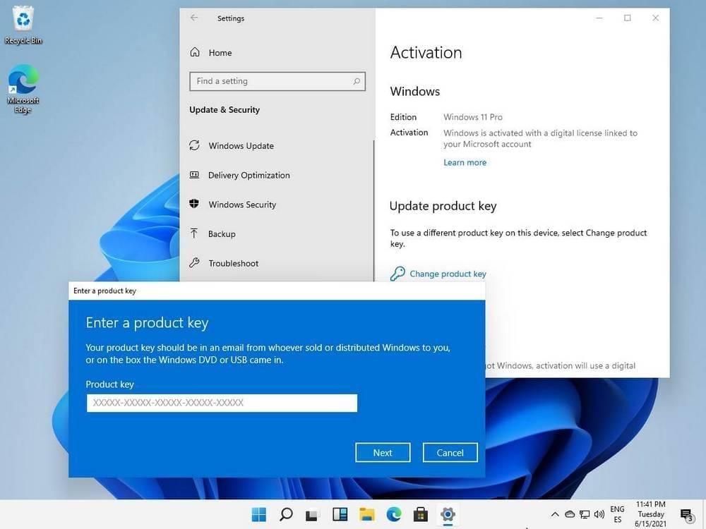Close the Settings window
706x529 pixels.
coord(656,18)
